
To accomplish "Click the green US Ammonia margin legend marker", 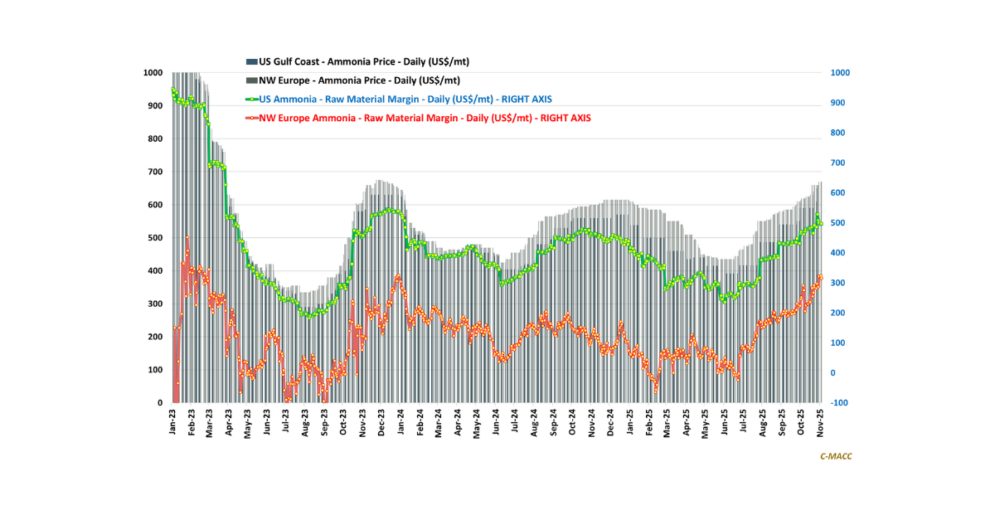I will tap(252, 99).
